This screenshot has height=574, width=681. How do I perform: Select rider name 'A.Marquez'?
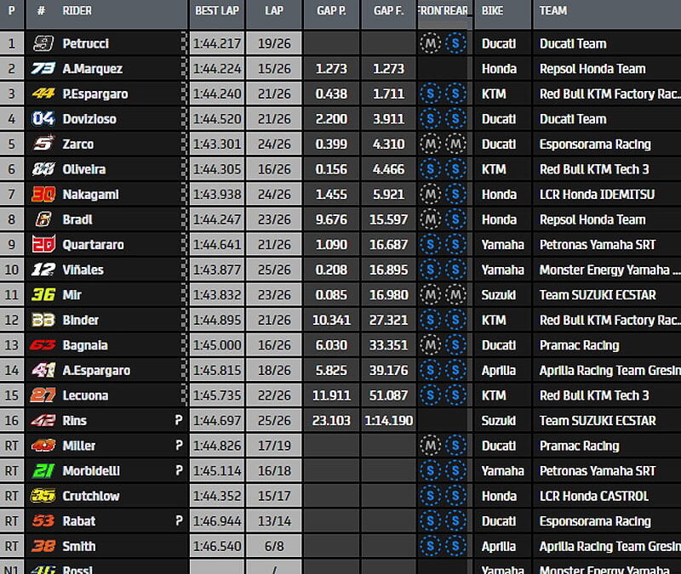coord(93,69)
